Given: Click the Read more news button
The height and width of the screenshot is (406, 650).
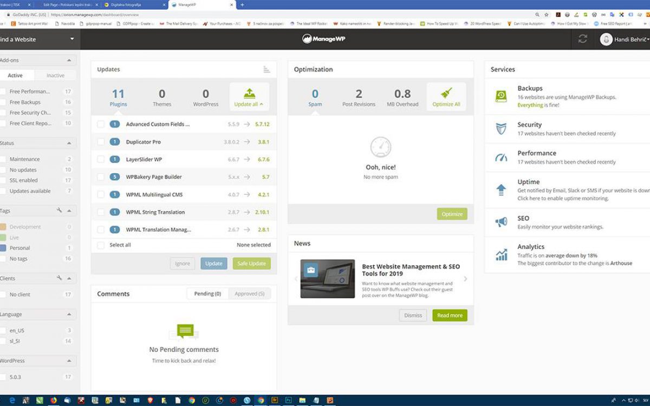Looking at the screenshot, I should click(x=450, y=316).
